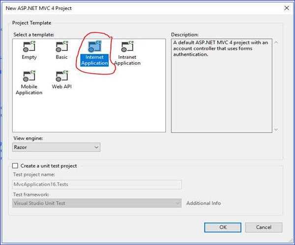295x245 pixels.
Task: Click the Mobile Application label text
Action: (29, 90)
